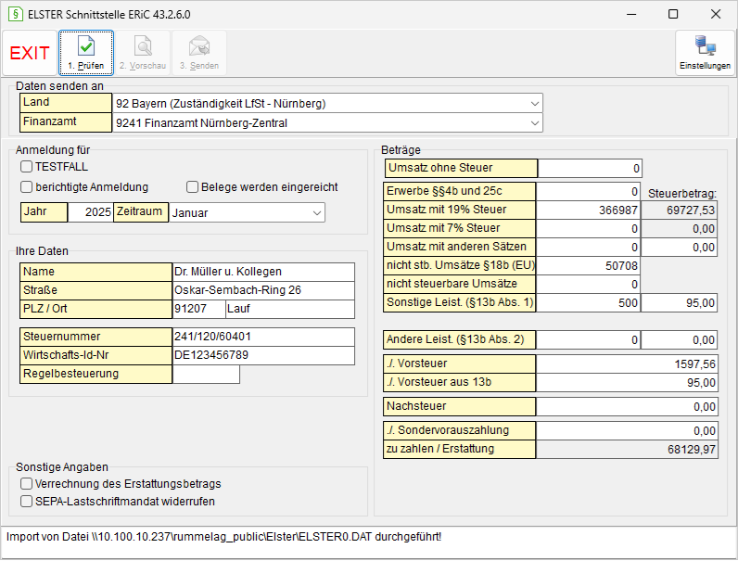
Task: Click the Umsatz mit 19% Steuer label
Action: point(459,210)
